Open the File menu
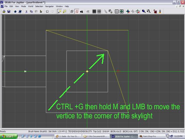Screen dimensions: 185x139 [6, 6]
